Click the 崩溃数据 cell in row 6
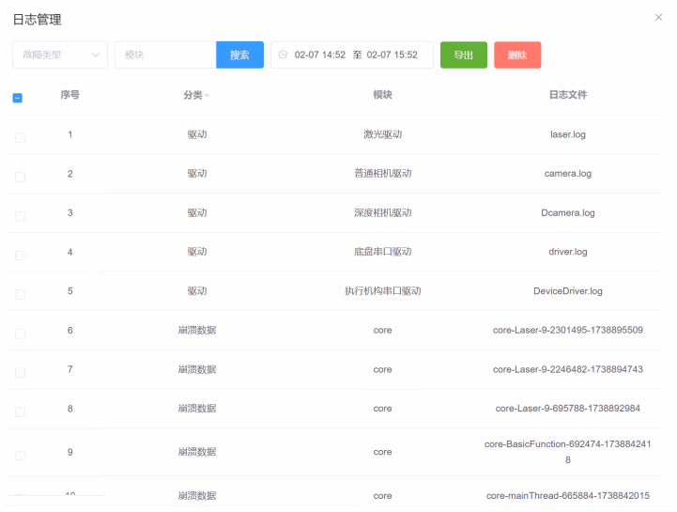The height and width of the screenshot is (512, 677). [197, 330]
